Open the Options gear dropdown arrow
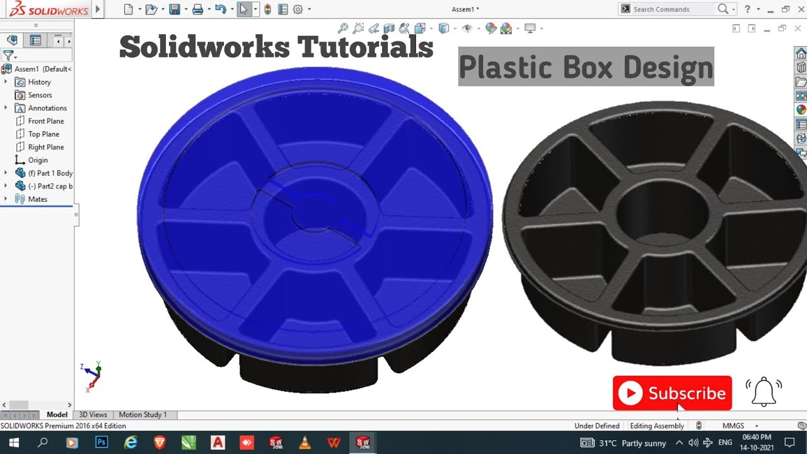The width and height of the screenshot is (807, 454). click(308, 9)
